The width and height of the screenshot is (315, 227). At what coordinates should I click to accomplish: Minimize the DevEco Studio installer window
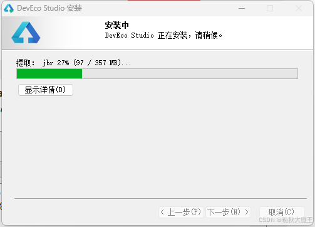(x=242, y=8)
